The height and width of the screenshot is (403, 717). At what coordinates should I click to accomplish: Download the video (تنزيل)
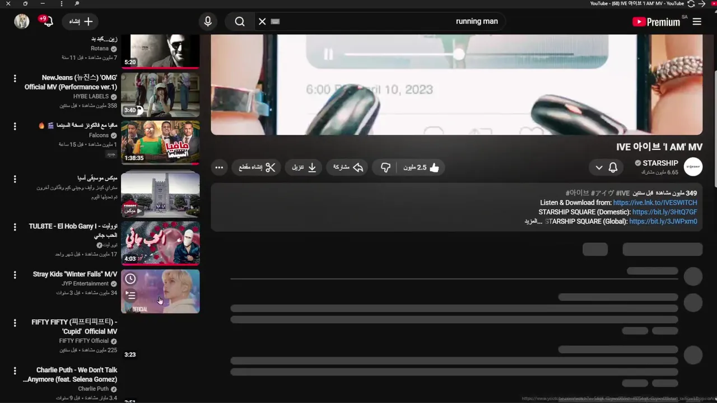[304, 167]
